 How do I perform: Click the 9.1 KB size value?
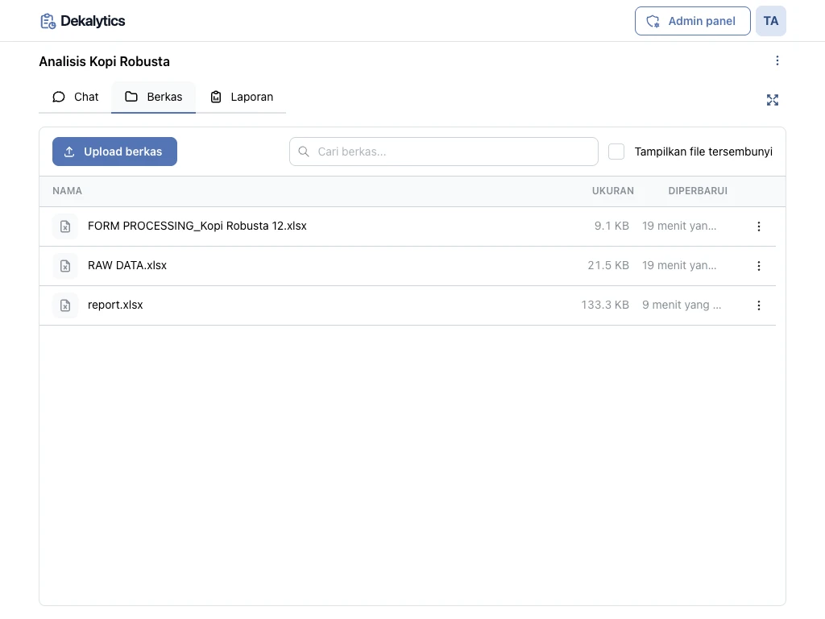[x=612, y=226]
